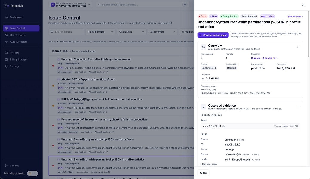Click the Settings gear icon
This screenshot has width=310, height=179.
coord(7,67)
